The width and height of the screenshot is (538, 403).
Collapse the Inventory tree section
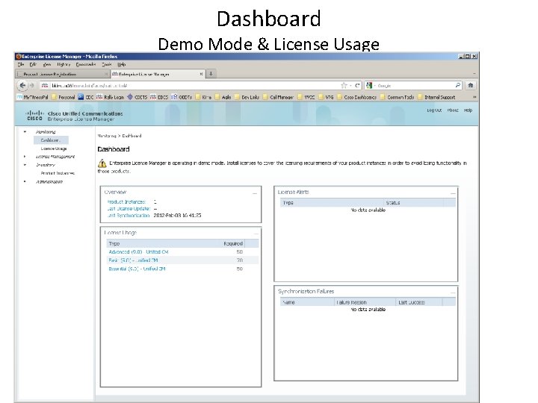(x=25, y=165)
